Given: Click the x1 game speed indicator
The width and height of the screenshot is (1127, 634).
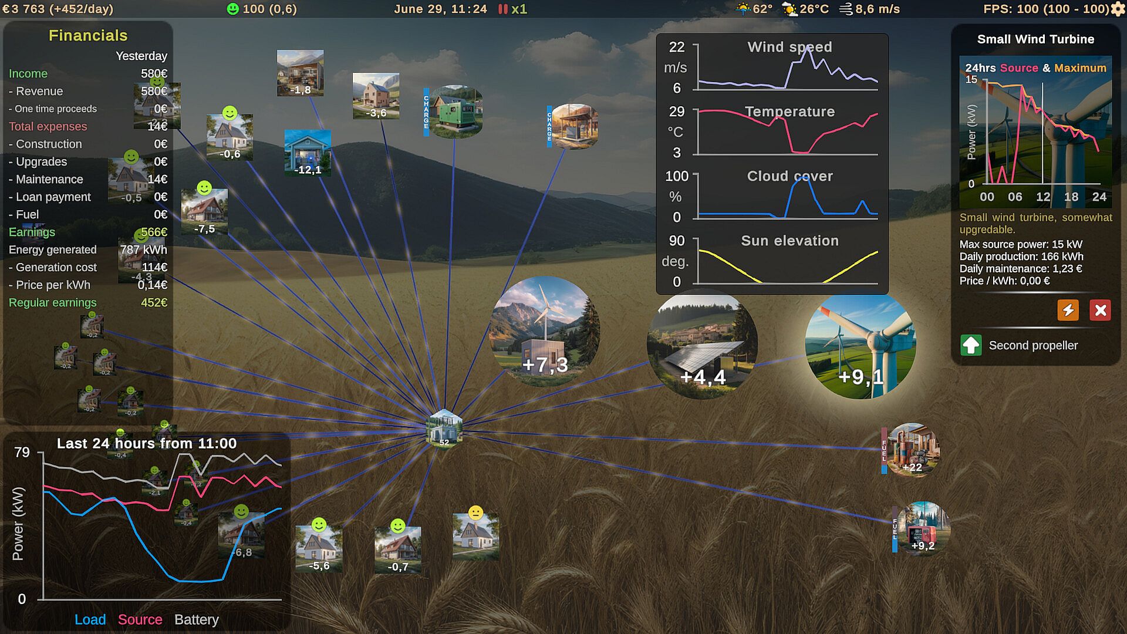Looking at the screenshot, I should click(519, 9).
